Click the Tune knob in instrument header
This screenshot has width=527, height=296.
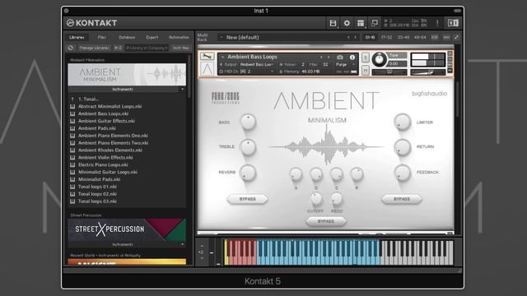click(379, 60)
